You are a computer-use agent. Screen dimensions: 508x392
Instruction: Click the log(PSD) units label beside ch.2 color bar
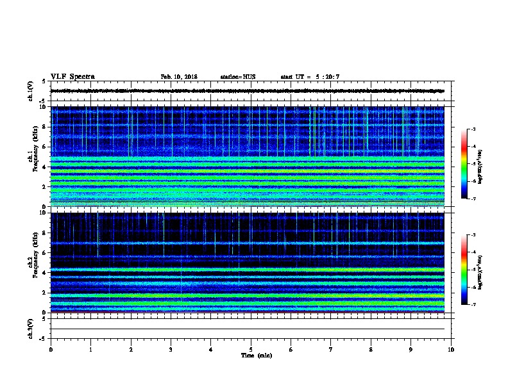pos(480,272)
